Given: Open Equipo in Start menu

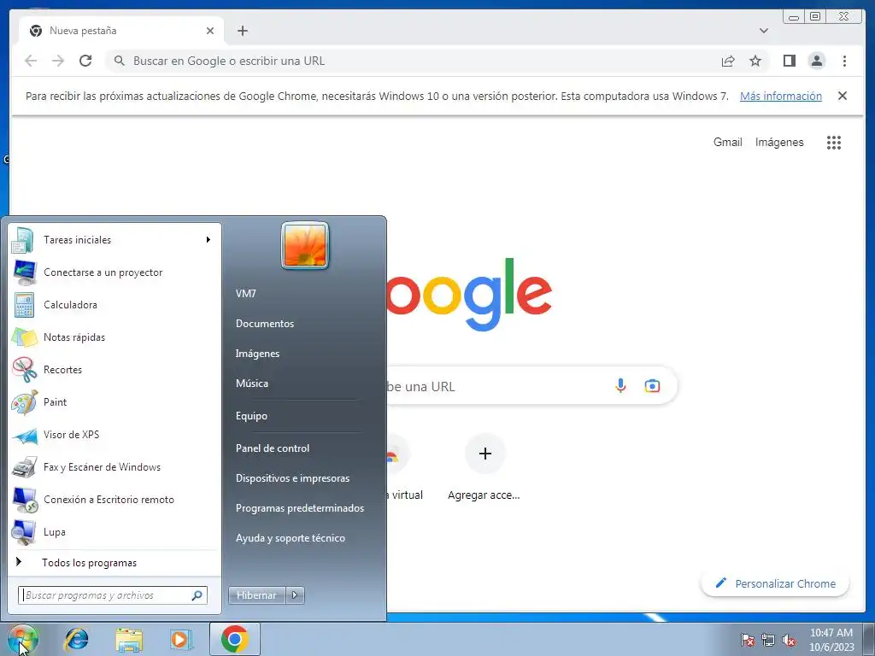Looking at the screenshot, I should [x=251, y=416].
